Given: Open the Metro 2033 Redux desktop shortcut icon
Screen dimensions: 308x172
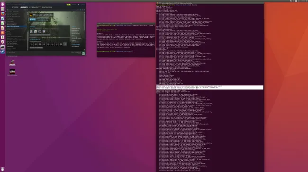Looking at the screenshot, I should 12,72.
